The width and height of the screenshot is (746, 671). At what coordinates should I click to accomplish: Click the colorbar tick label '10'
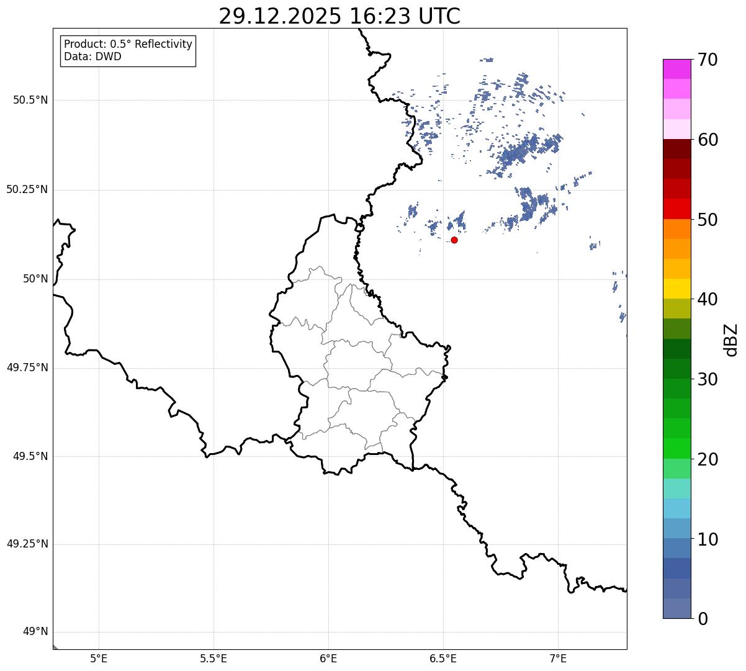[x=708, y=539]
